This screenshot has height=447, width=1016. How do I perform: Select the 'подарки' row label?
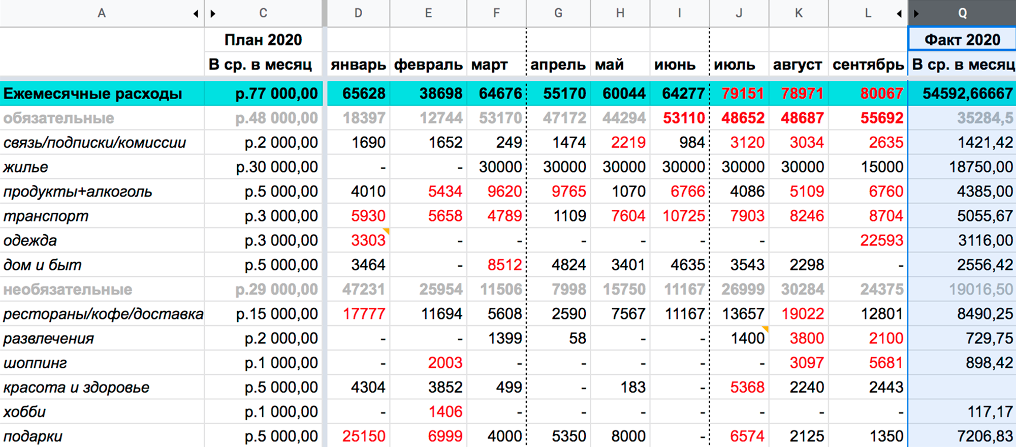(102, 436)
